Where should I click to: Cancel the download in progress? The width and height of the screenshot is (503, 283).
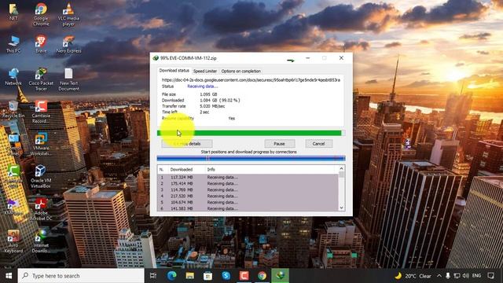click(318, 144)
